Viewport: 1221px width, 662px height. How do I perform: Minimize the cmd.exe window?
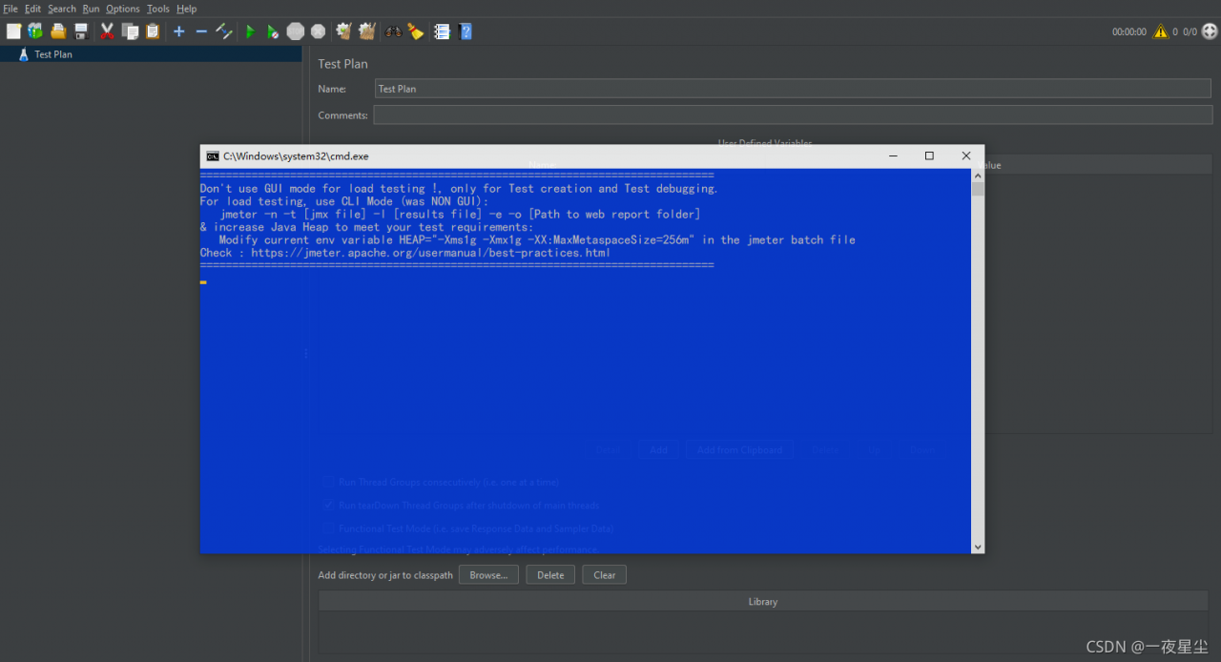click(x=893, y=156)
